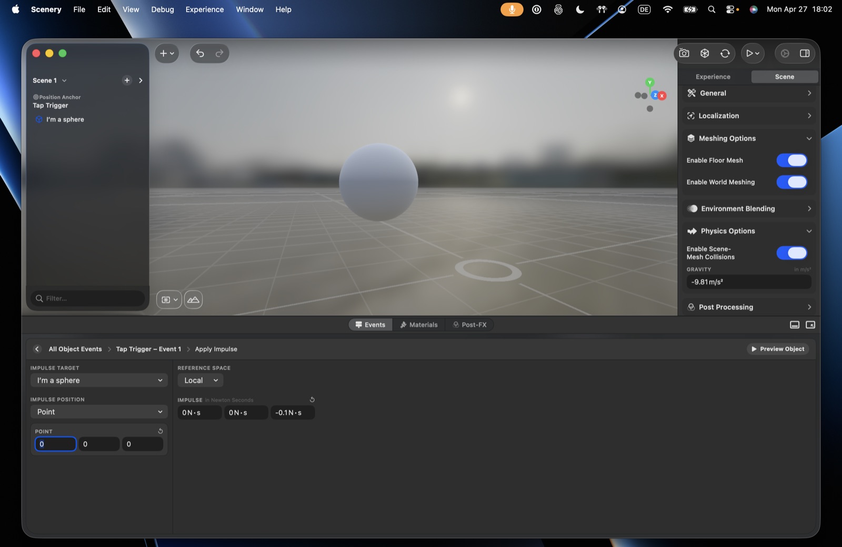Click the undo arrow button

(200, 53)
